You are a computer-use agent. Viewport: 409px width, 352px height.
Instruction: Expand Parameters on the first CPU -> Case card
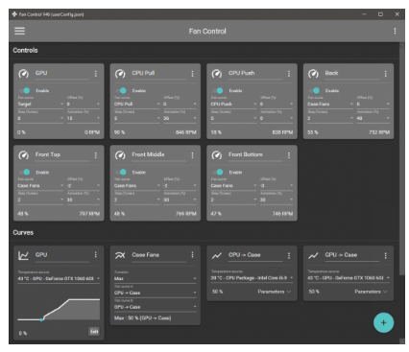click(275, 292)
